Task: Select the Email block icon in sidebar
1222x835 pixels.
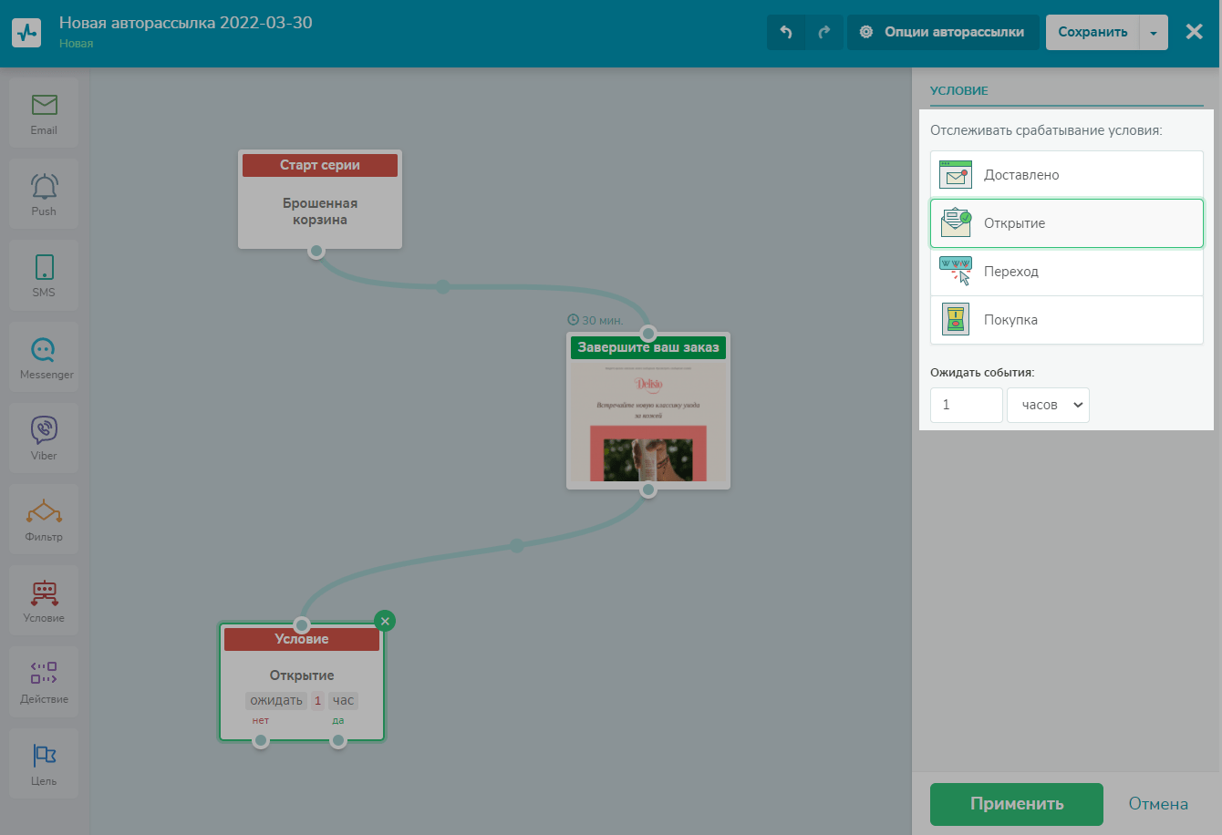Action: coord(44,112)
